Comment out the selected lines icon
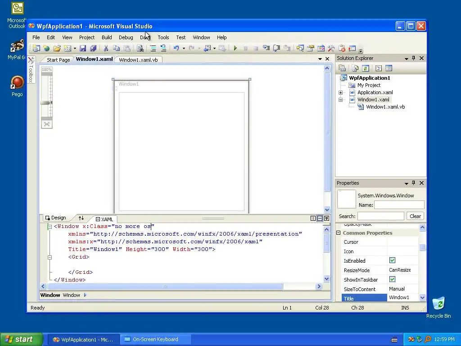Screen dimensions: 461x346 tap(153, 48)
